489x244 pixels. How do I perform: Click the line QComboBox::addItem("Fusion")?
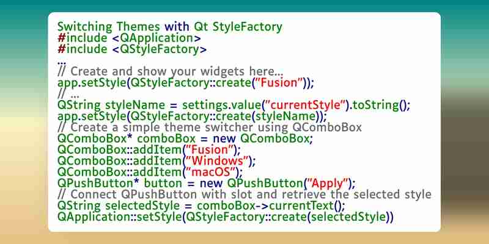pyautogui.click(x=149, y=150)
